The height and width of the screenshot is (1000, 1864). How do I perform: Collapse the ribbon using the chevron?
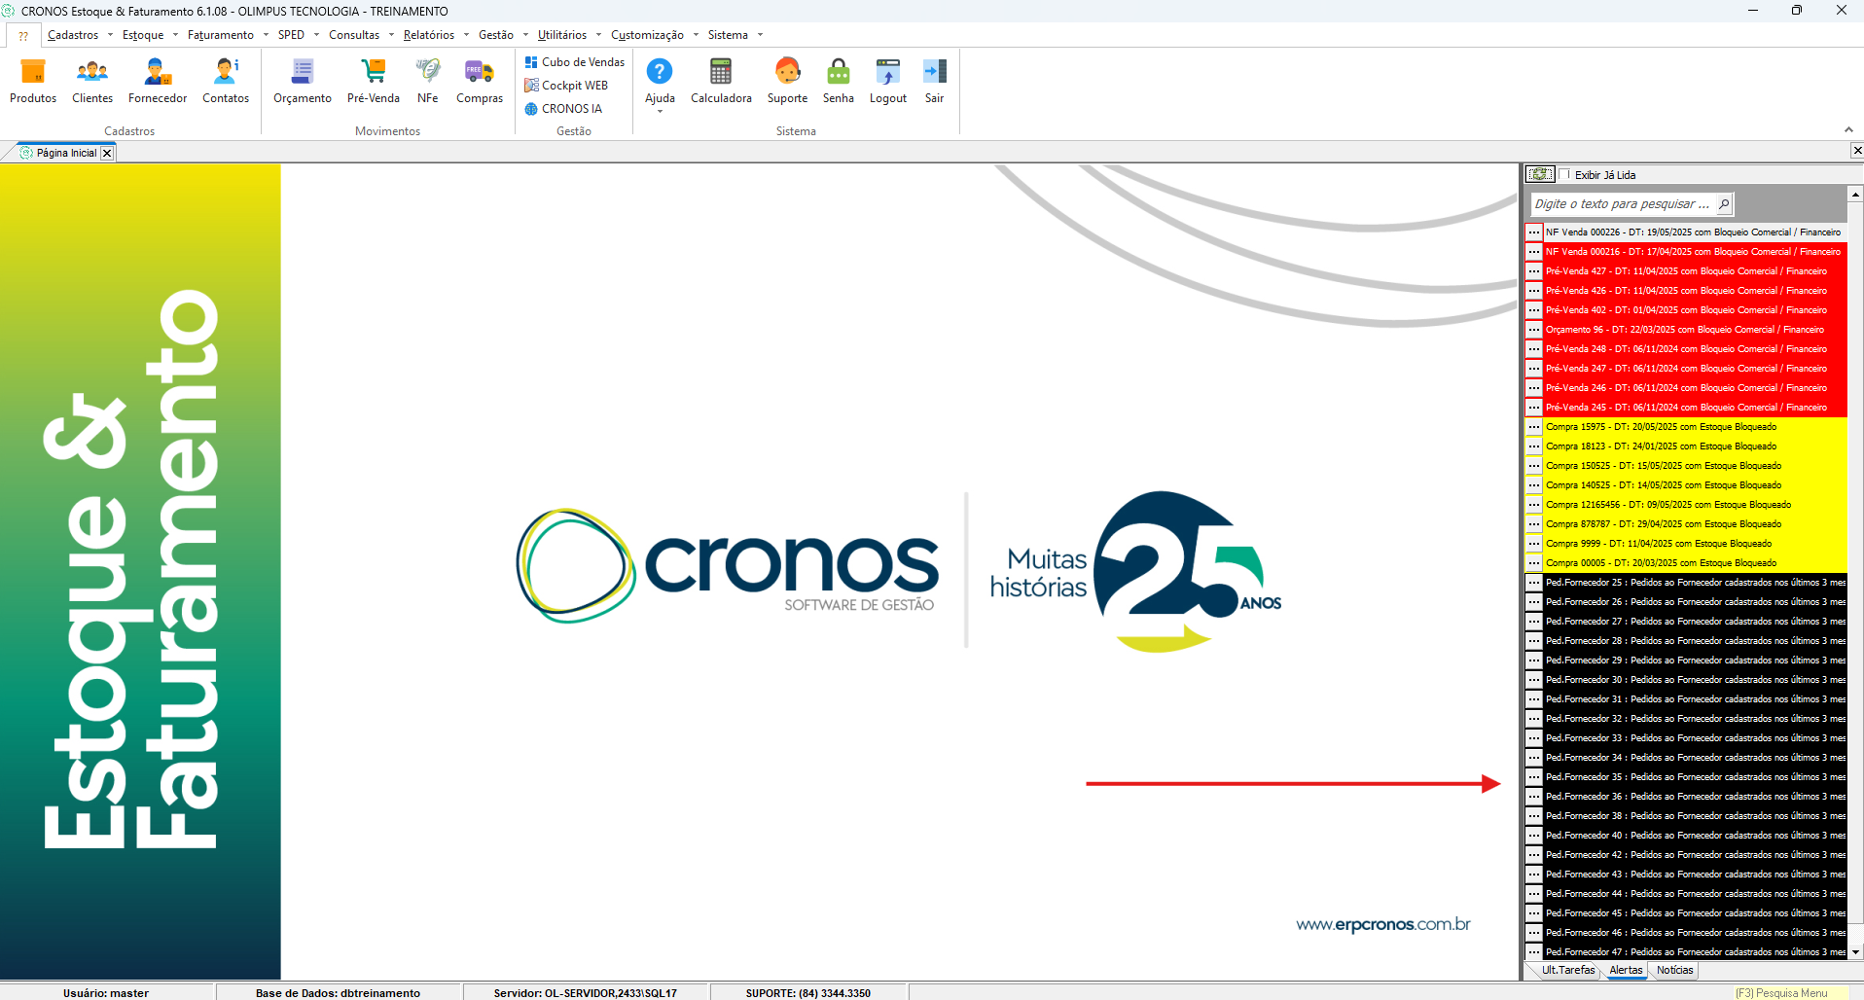click(x=1848, y=129)
